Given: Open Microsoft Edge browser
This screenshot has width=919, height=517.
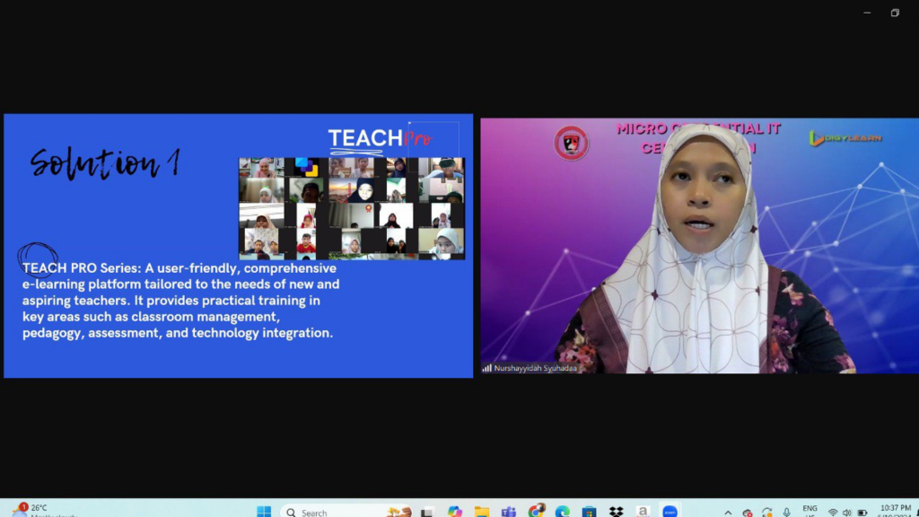Looking at the screenshot, I should tap(563, 512).
